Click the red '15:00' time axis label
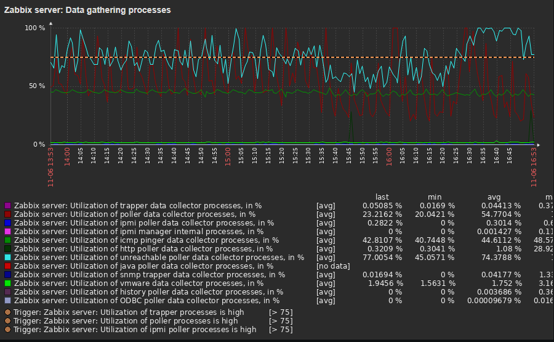 tap(228, 157)
